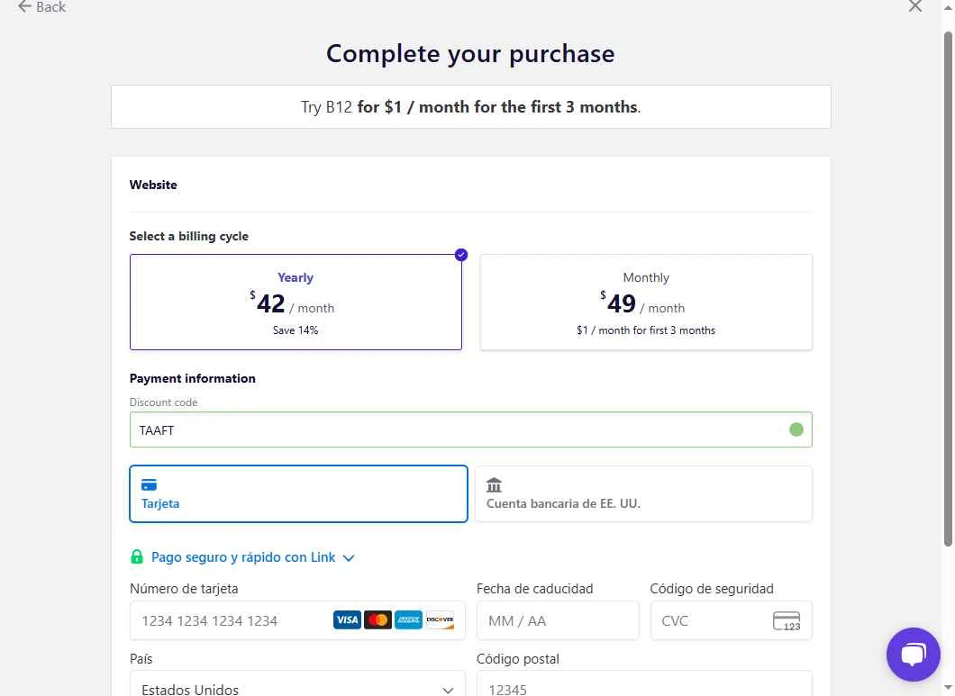Open the chat support bubble
The width and height of the screenshot is (955, 696).
point(913,655)
